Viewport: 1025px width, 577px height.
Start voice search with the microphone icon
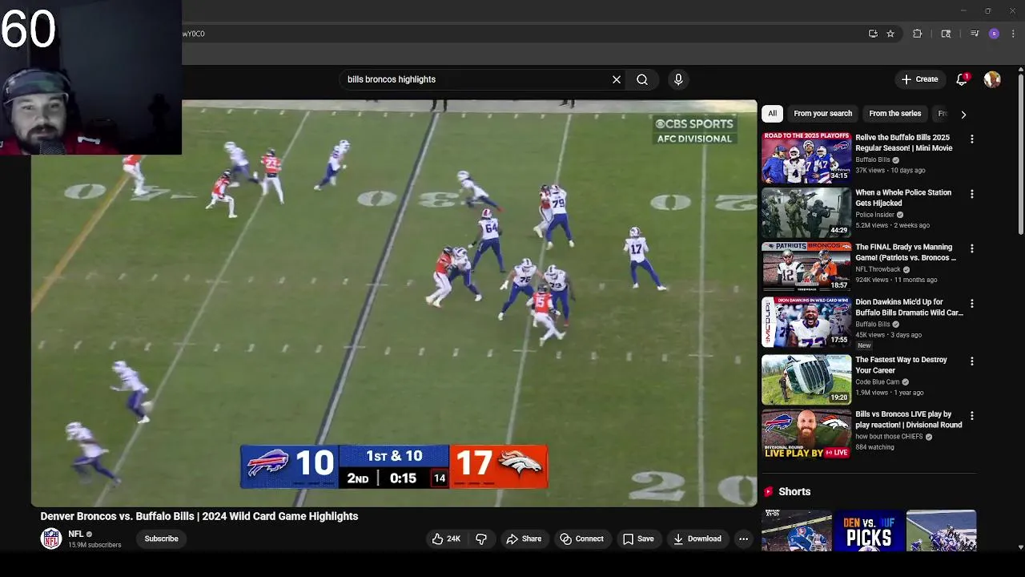click(678, 79)
